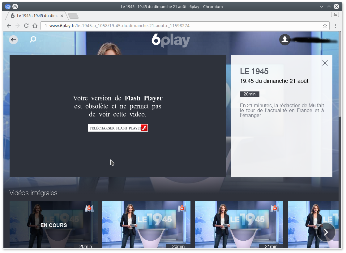346x253 pixels.
Task: Click the red Flash icon on download button
Action: [x=144, y=128]
